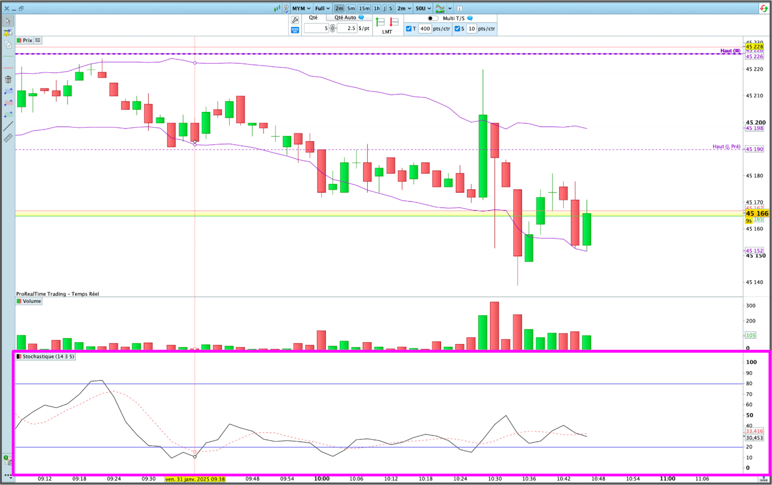Expand the Full display mode dropdown
This screenshot has height=485, width=772.
click(322, 8)
